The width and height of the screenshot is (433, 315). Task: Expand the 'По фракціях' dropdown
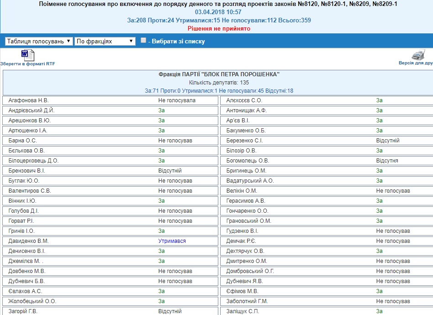tap(105, 41)
